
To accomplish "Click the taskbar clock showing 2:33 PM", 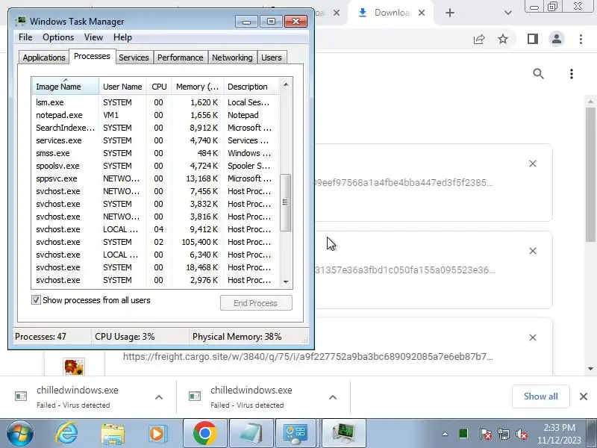I will click(x=559, y=434).
